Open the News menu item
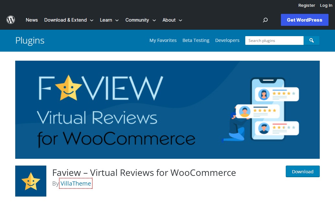 [32, 20]
